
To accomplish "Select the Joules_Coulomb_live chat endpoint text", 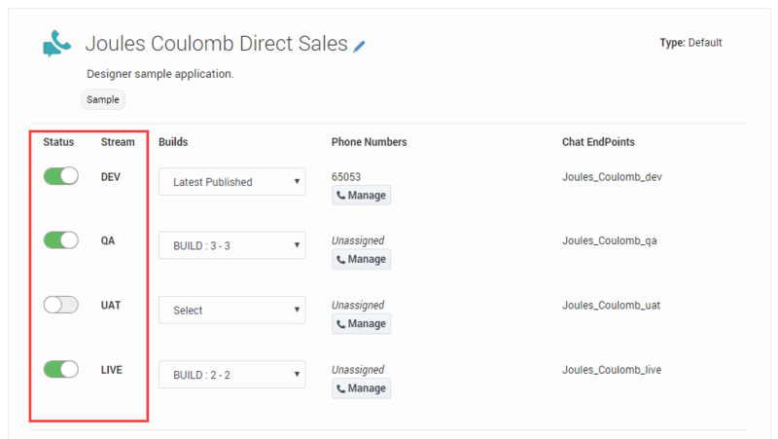I will 613,370.
